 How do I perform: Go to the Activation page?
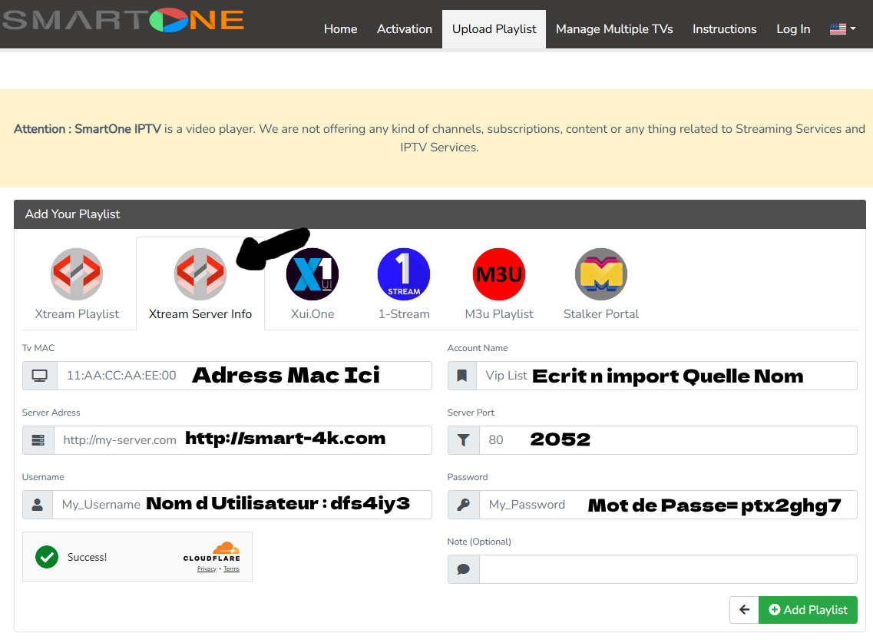click(x=404, y=29)
